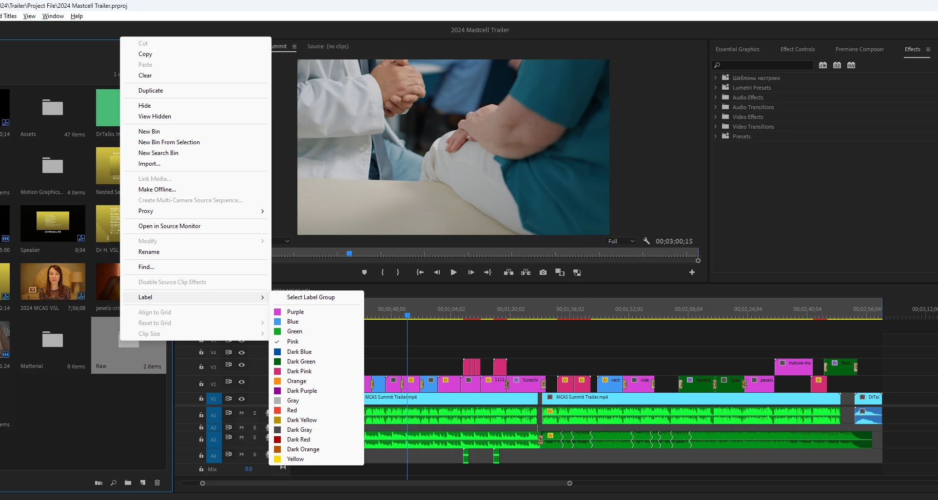
Task: Toggle the V2 track lock
Action: [201, 384]
